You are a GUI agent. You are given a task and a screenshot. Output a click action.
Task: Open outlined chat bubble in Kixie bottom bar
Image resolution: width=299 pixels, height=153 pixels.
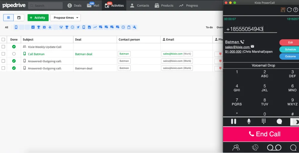coord(293,148)
